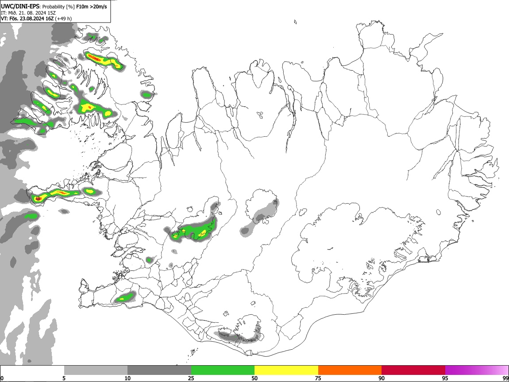Click the white 0-5% legend swatch

[32, 370]
